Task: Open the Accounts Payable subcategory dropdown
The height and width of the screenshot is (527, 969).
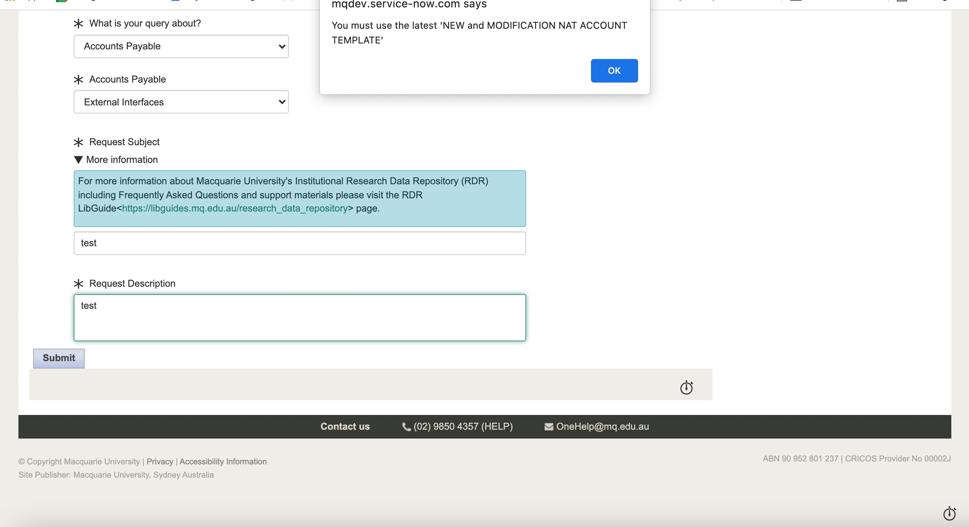Action: click(181, 102)
